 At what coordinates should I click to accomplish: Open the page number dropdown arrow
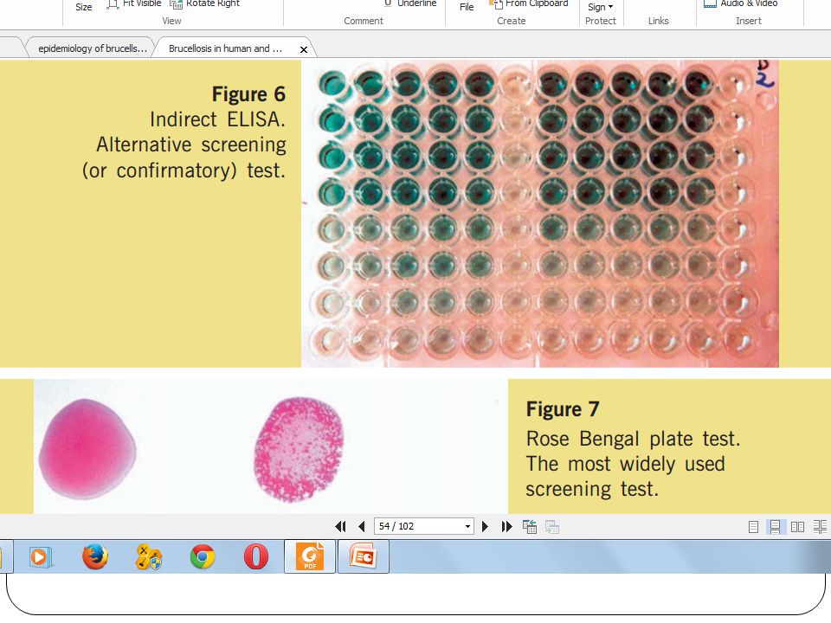click(x=467, y=527)
